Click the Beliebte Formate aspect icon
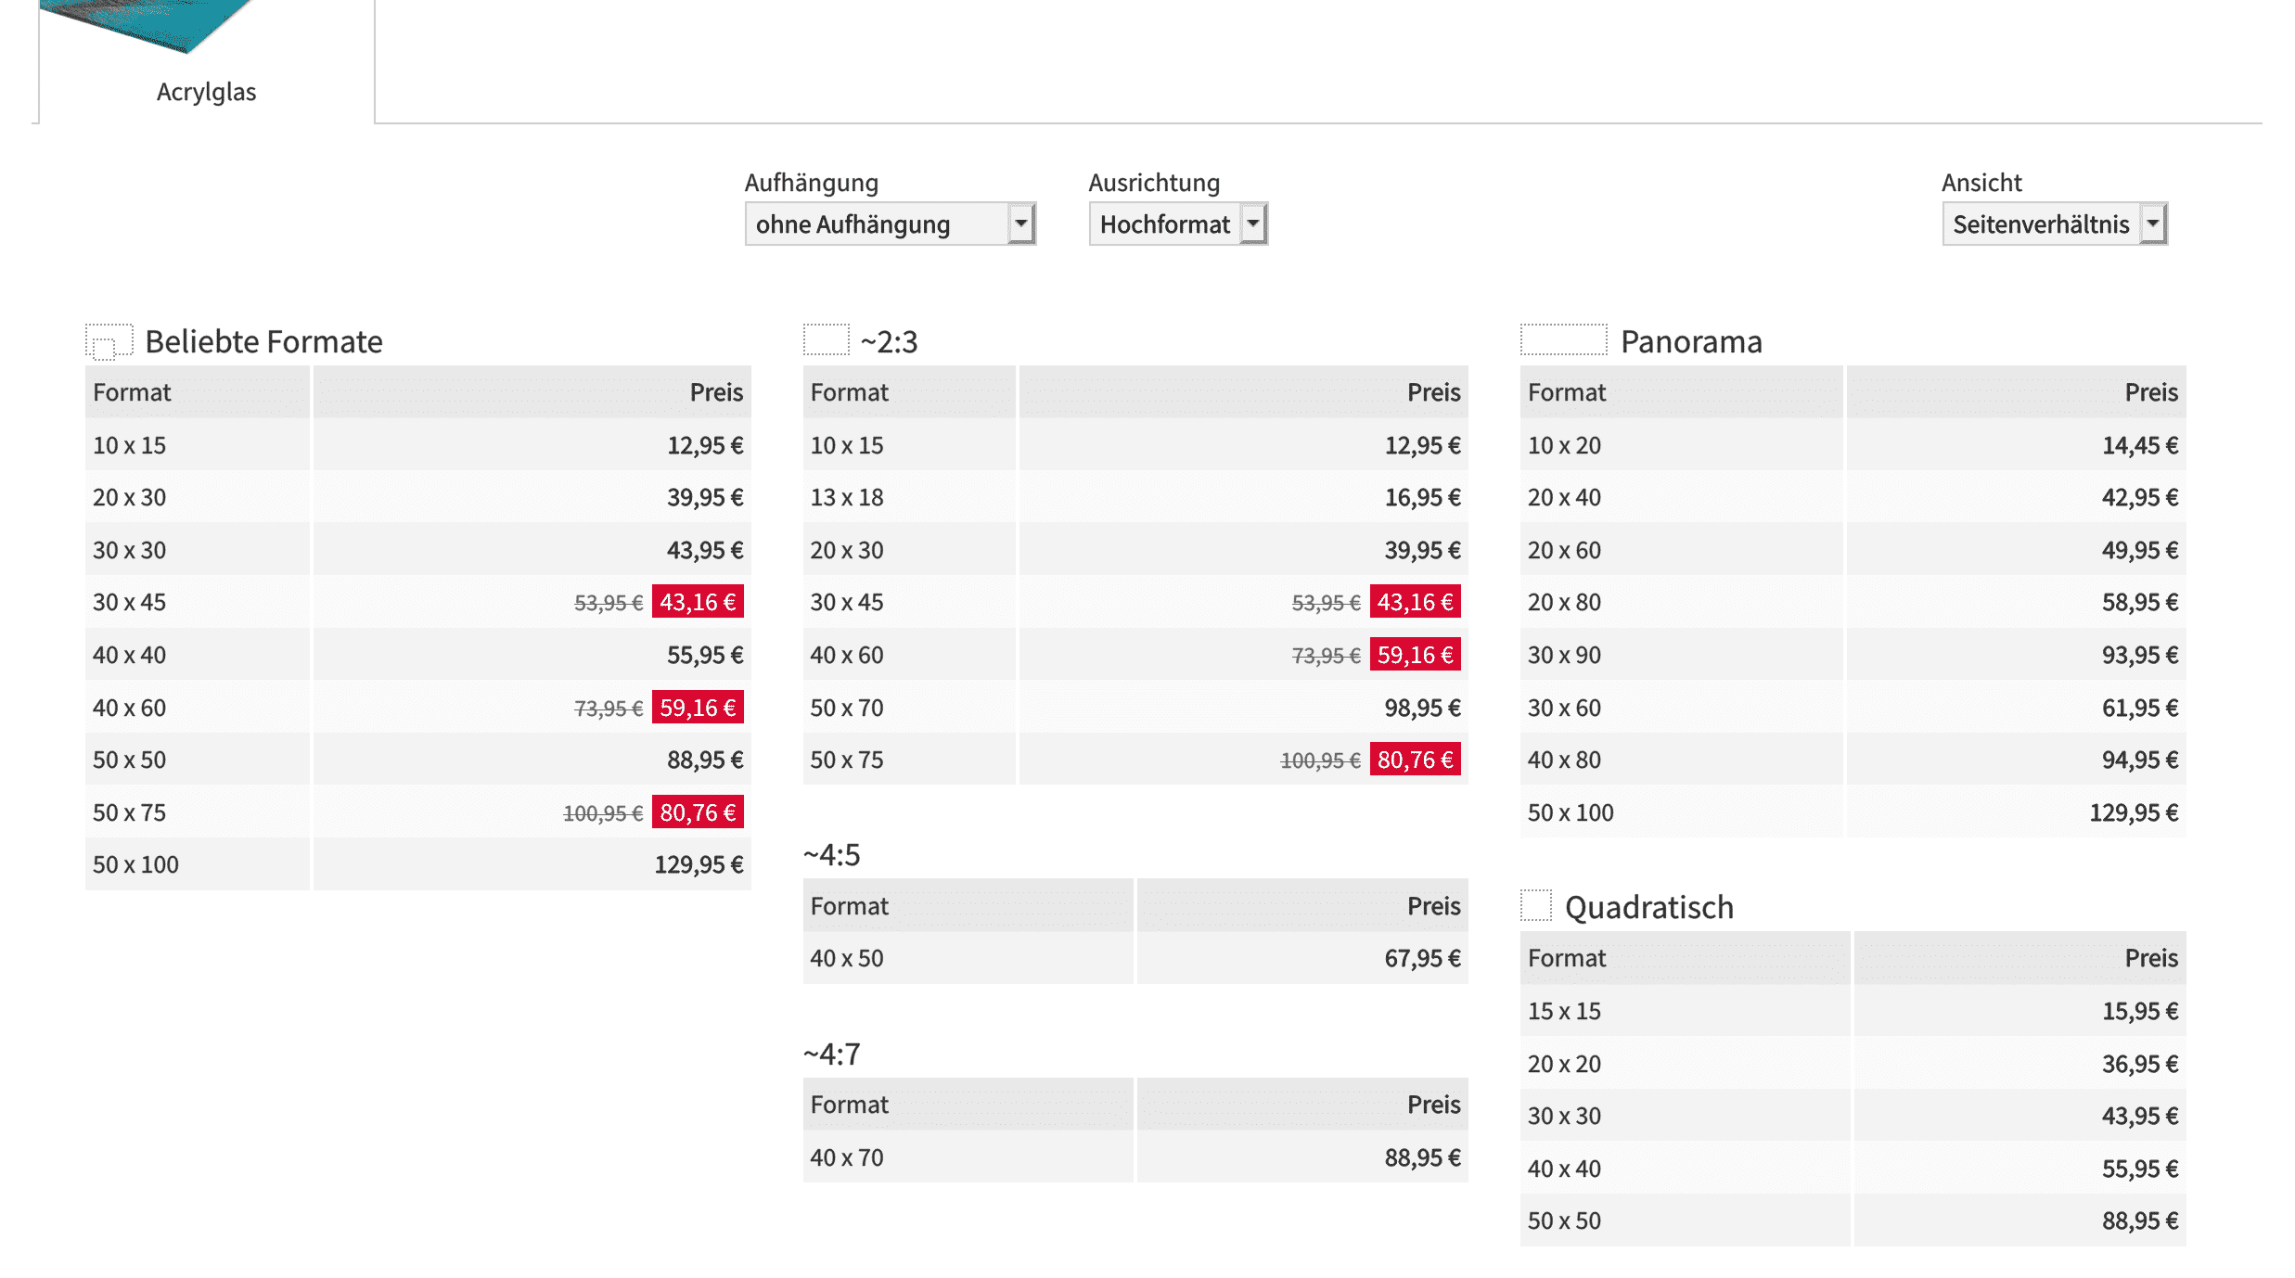2295x1278 pixels. 109,341
